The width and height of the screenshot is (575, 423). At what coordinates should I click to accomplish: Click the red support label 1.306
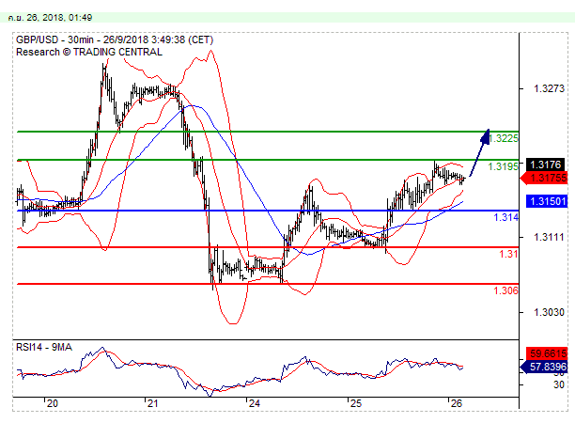click(x=506, y=290)
